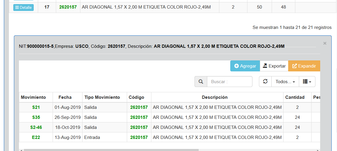Open movement S35 link

point(36,117)
